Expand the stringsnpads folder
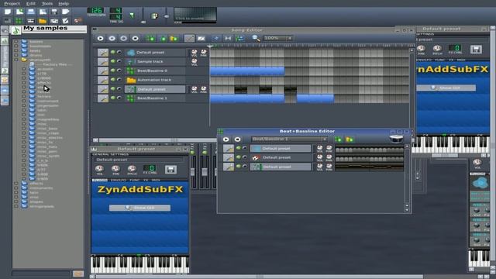 click(x=16, y=206)
